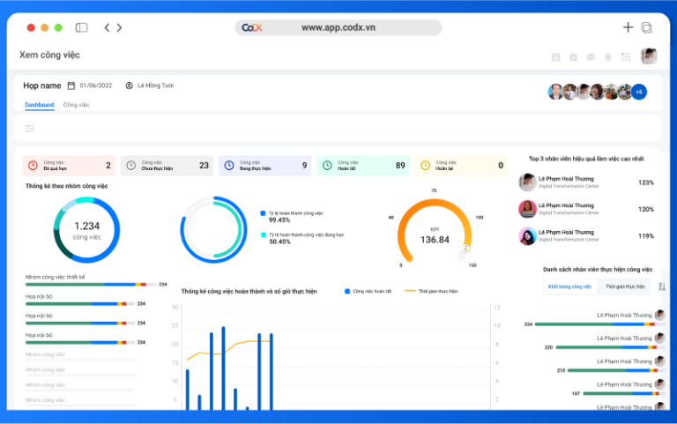
Task: Click the Họp name title
Action: tap(42, 86)
